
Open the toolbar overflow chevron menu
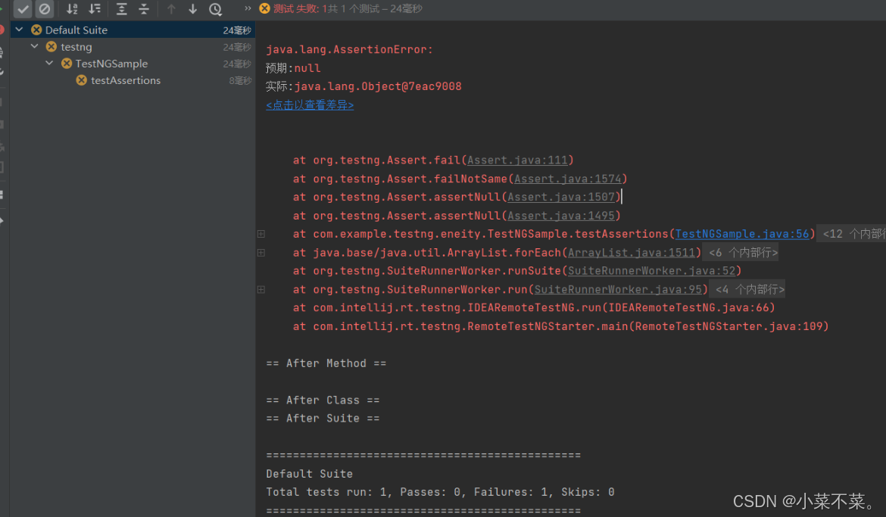tap(248, 9)
